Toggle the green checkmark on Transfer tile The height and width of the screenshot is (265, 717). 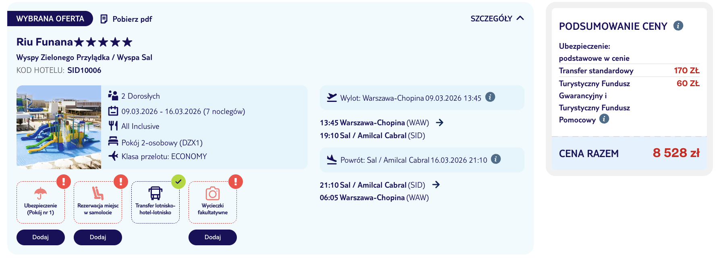coord(178,182)
